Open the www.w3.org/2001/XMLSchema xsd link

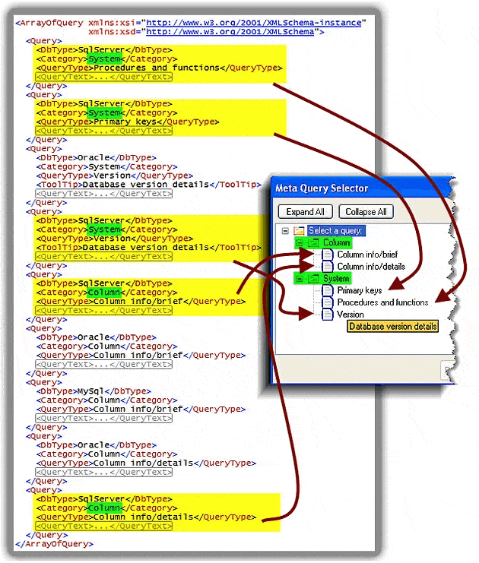(x=230, y=32)
